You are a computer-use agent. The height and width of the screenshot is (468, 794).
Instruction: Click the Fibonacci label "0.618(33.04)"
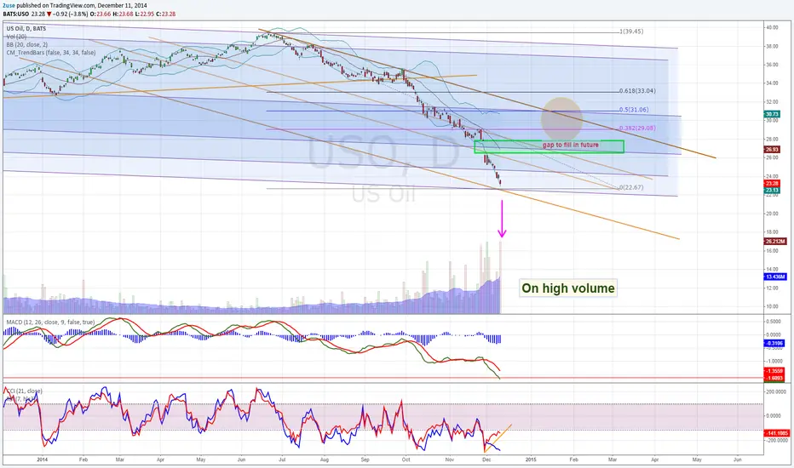[637, 91]
